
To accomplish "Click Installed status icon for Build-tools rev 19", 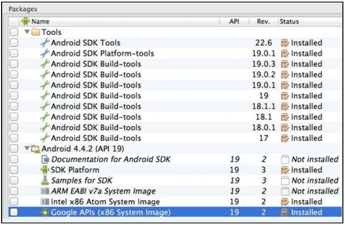I will pyautogui.click(x=285, y=96).
